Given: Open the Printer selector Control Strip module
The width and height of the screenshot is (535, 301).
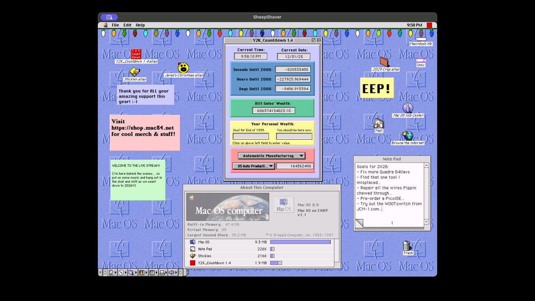Looking at the screenshot, I should coord(163,273).
